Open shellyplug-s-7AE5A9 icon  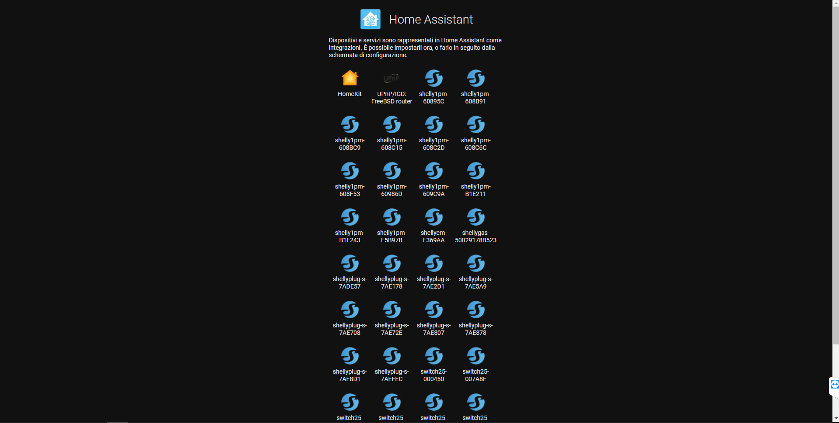(475, 263)
